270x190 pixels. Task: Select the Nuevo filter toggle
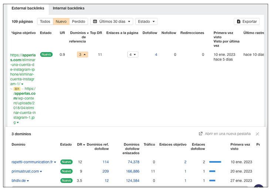(61, 21)
